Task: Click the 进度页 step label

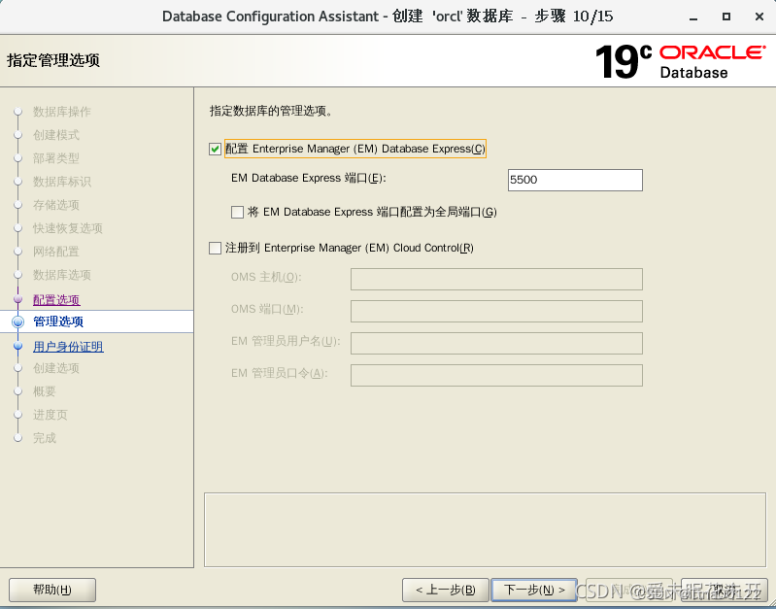Action: [x=50, y=415]
